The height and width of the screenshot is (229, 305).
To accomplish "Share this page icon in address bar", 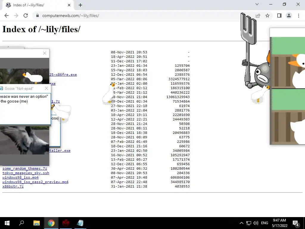I will 258,16.
